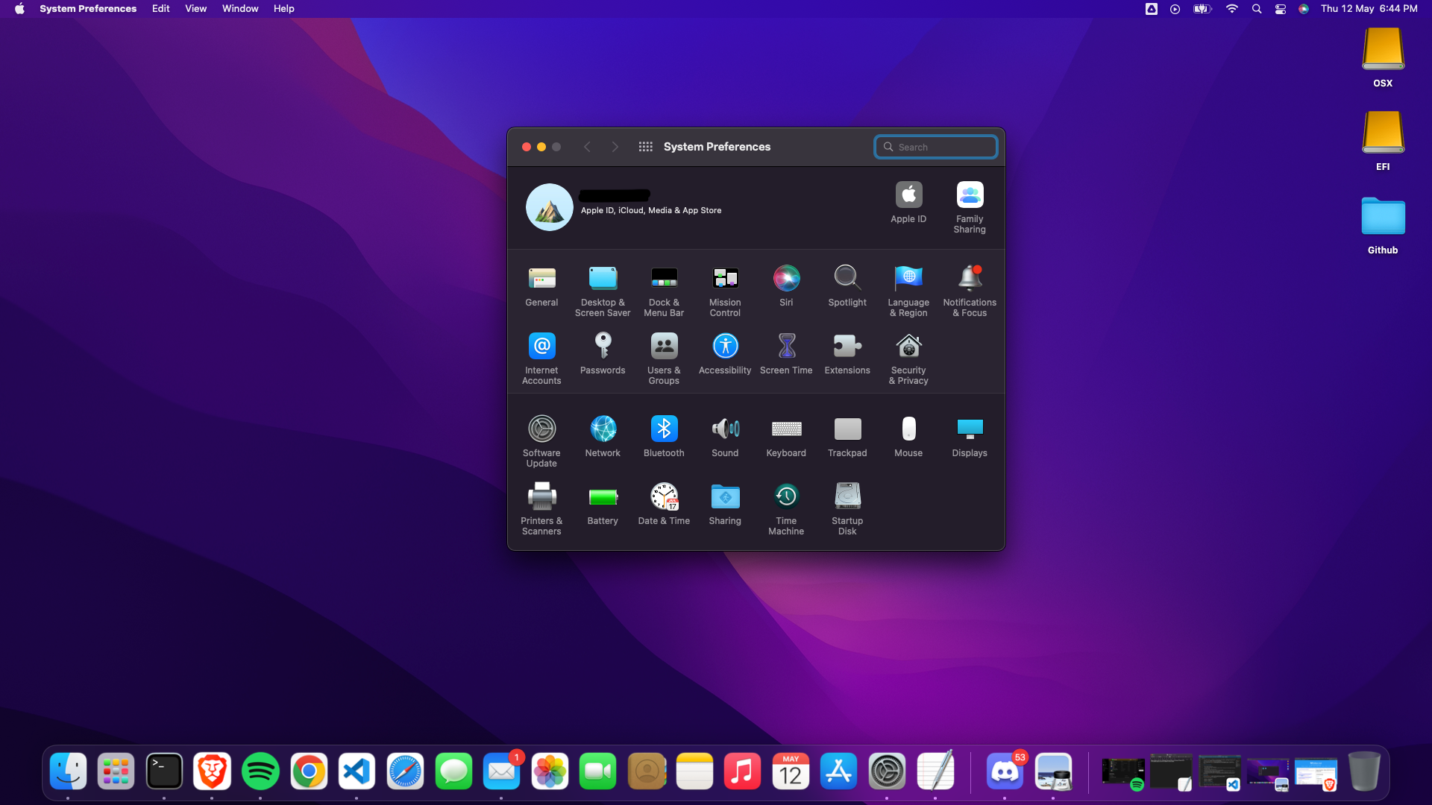
Task: Click the Show All grid button
Action: (646, 147)
